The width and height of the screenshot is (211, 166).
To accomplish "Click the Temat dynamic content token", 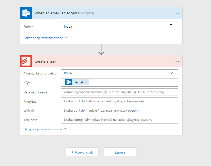I will click(x=77, y=82).
